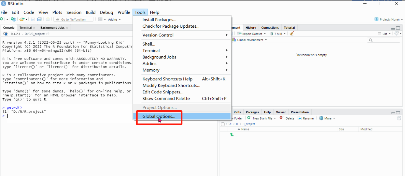Click the view working directory arrow icon
The height and width of the screenshot is (176, 405).
click(48, 34)
